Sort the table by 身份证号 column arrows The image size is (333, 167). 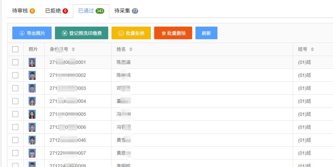[73, 49]
